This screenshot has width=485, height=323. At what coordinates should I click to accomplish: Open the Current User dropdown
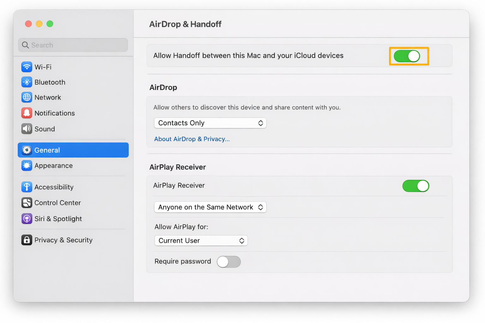[x=201, y=241]
